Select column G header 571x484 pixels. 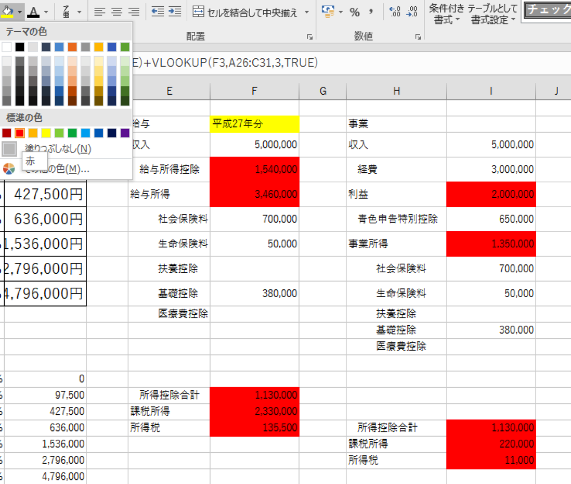pyautogui.click(x=322, y=91)
